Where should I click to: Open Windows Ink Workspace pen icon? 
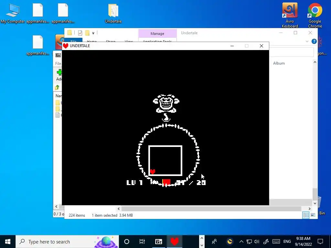[266, 242]
